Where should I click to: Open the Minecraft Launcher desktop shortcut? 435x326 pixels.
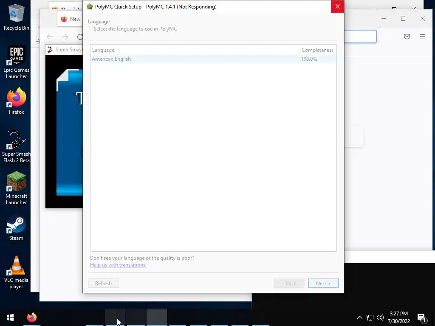pyautogui.click(x=17, y=188)
